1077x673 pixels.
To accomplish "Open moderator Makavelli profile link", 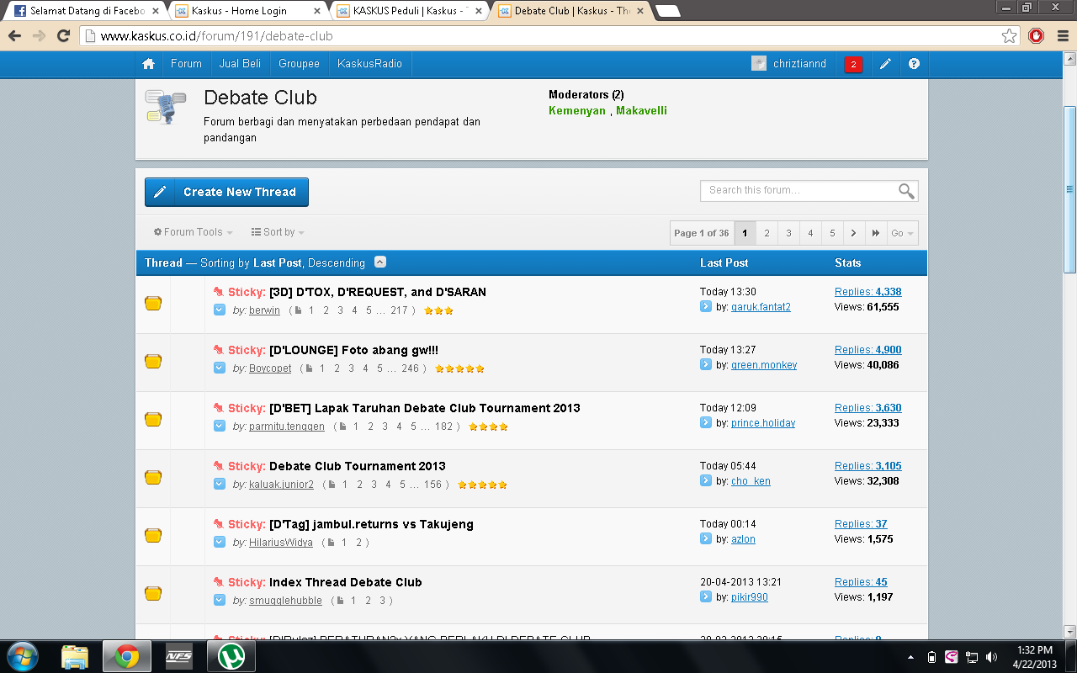I will (x=641, y=110).
